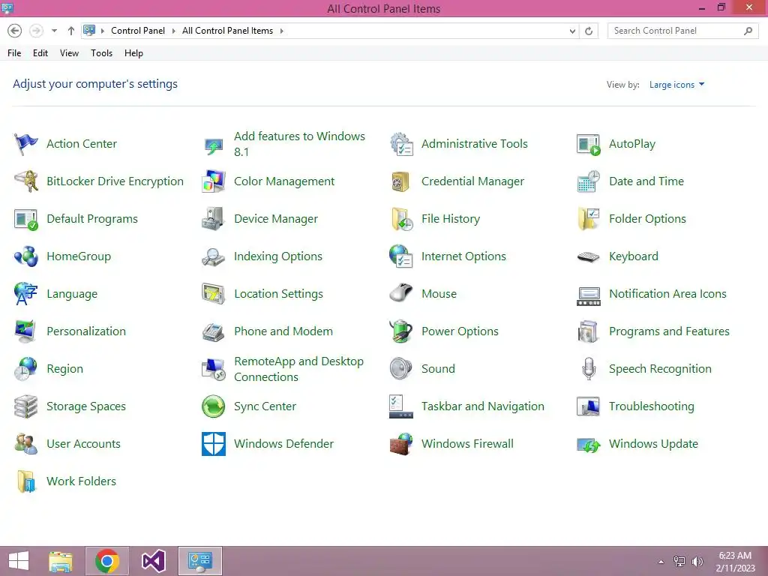The width and height of the screenshot is (768, 576).
Task: Click the Control Panel breadcrumb text
Action: point(138,31)
